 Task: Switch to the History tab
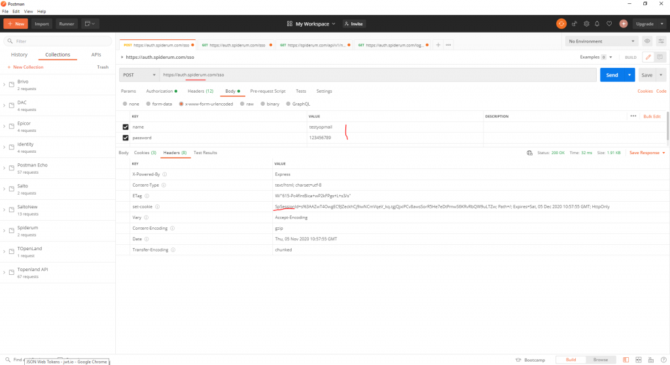pyautogui.click(x=19, y=55)
